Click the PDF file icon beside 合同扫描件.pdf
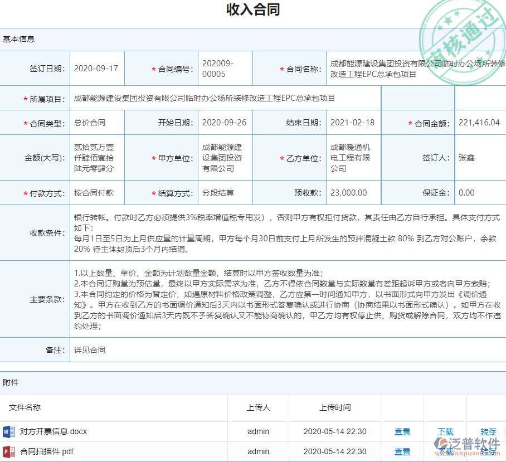This screenshot has width=506, height=462. 10,451
